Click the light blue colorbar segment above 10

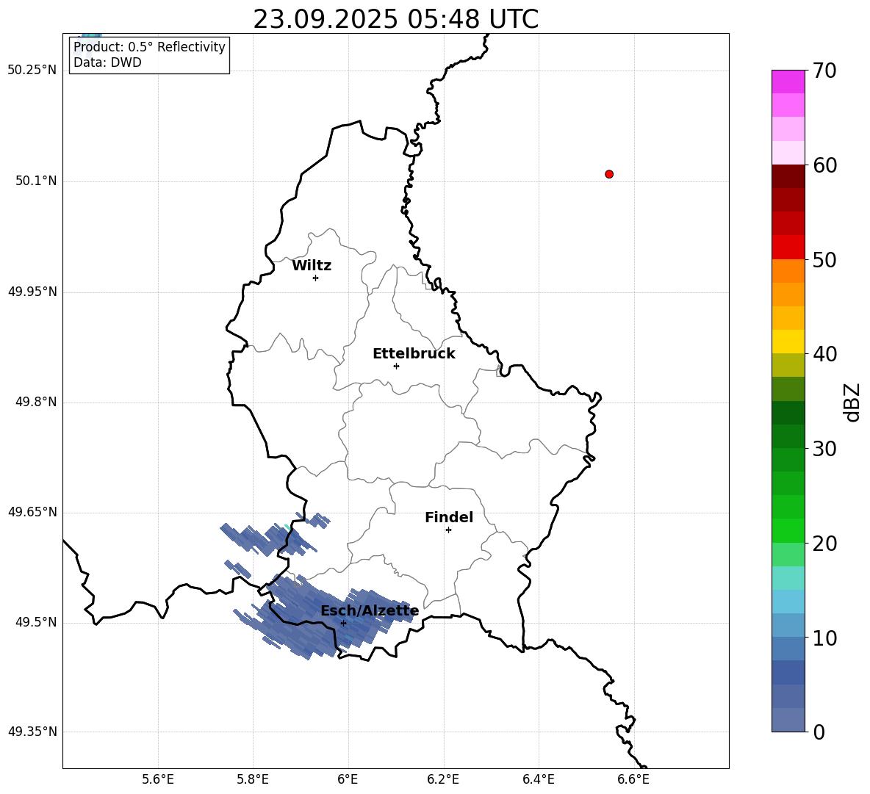pos(788,625)
